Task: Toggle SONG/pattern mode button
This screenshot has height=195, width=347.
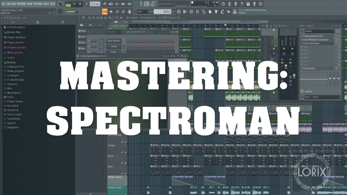Action: 68,4
